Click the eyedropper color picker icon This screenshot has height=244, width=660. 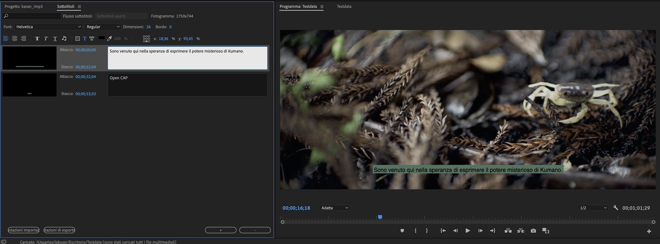109,39
